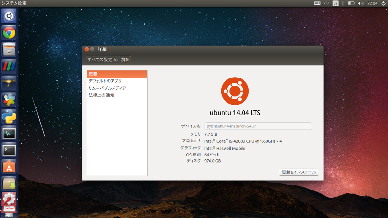Launch the Python app from the launcher
The width and height of the screenshot is (388, 218).
9,116
